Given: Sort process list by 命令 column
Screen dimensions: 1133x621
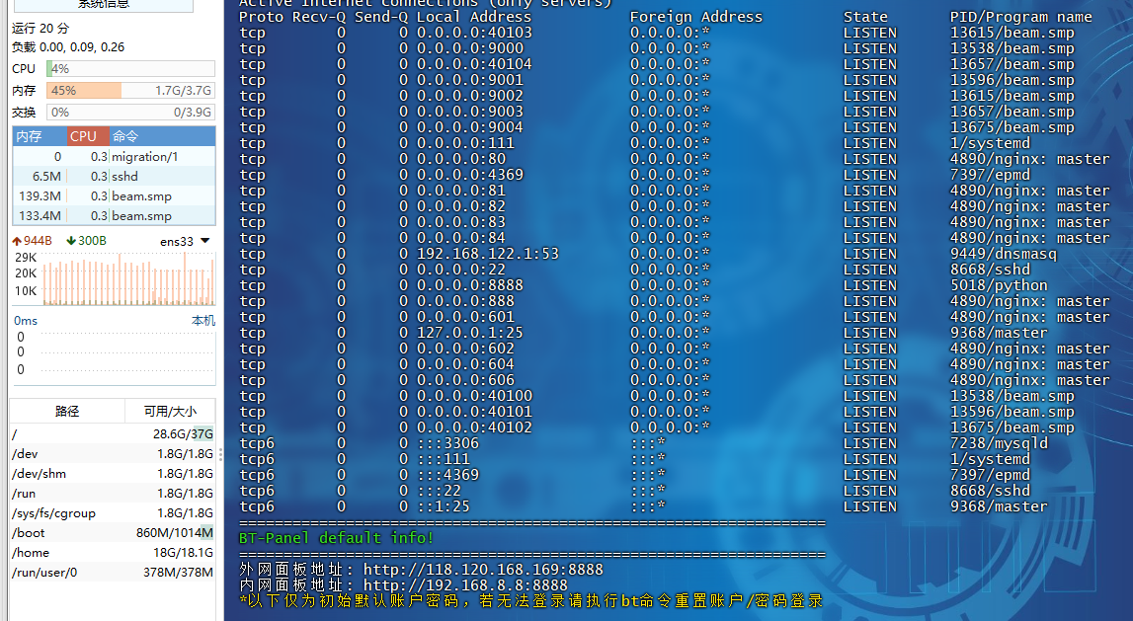Looking at the screenshot, I should [163, 136].
